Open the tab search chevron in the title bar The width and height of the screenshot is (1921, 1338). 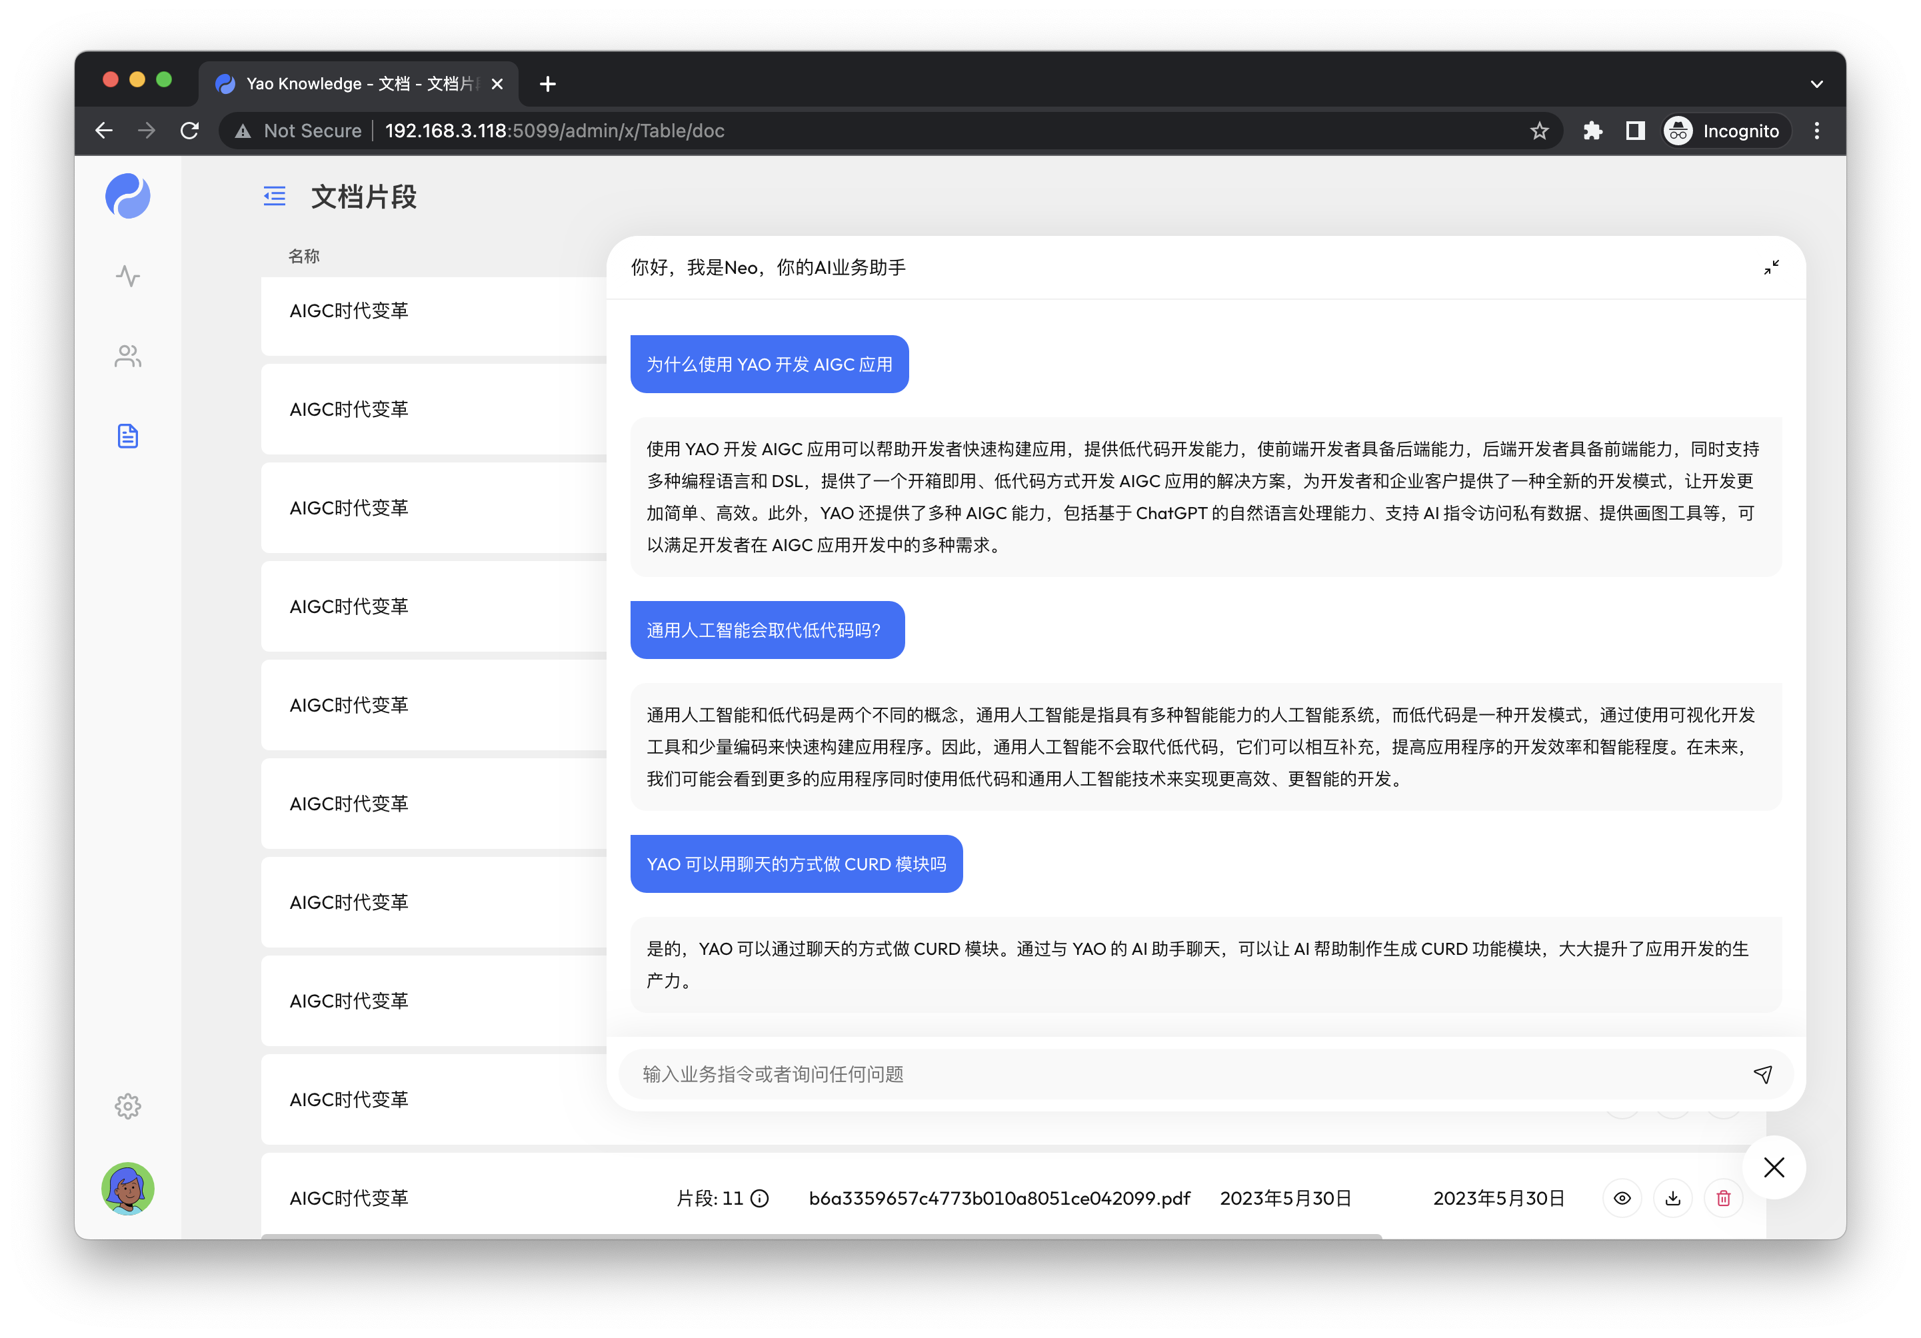pyautogui.click(x=1816, y=84)
